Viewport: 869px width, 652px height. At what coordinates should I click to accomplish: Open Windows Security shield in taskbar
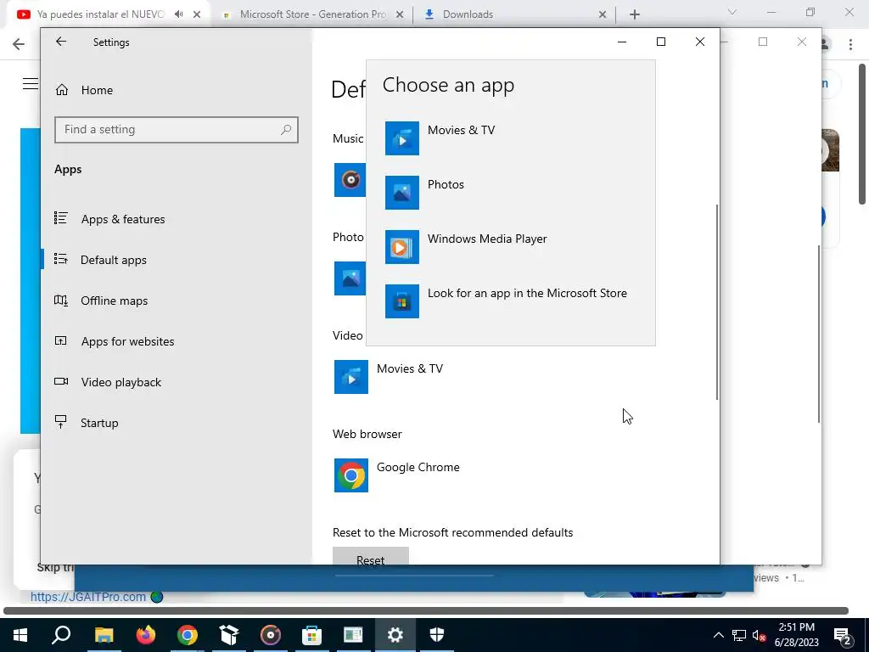point(437,635)
